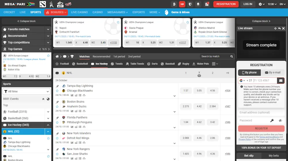Expand Basketball (260) category
Image resolution: width=288 pixels, height=161 pixels.
tap(48, 118)
